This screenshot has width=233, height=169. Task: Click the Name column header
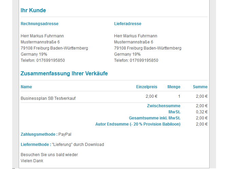click(x=26, y=87)
